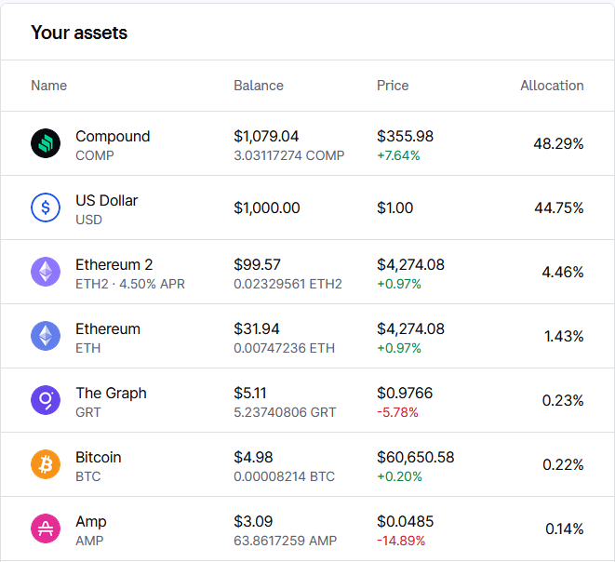Click the US Dollar $1,000.00 balance
This screenshot has height=562, width=615.
click(267, 207)
